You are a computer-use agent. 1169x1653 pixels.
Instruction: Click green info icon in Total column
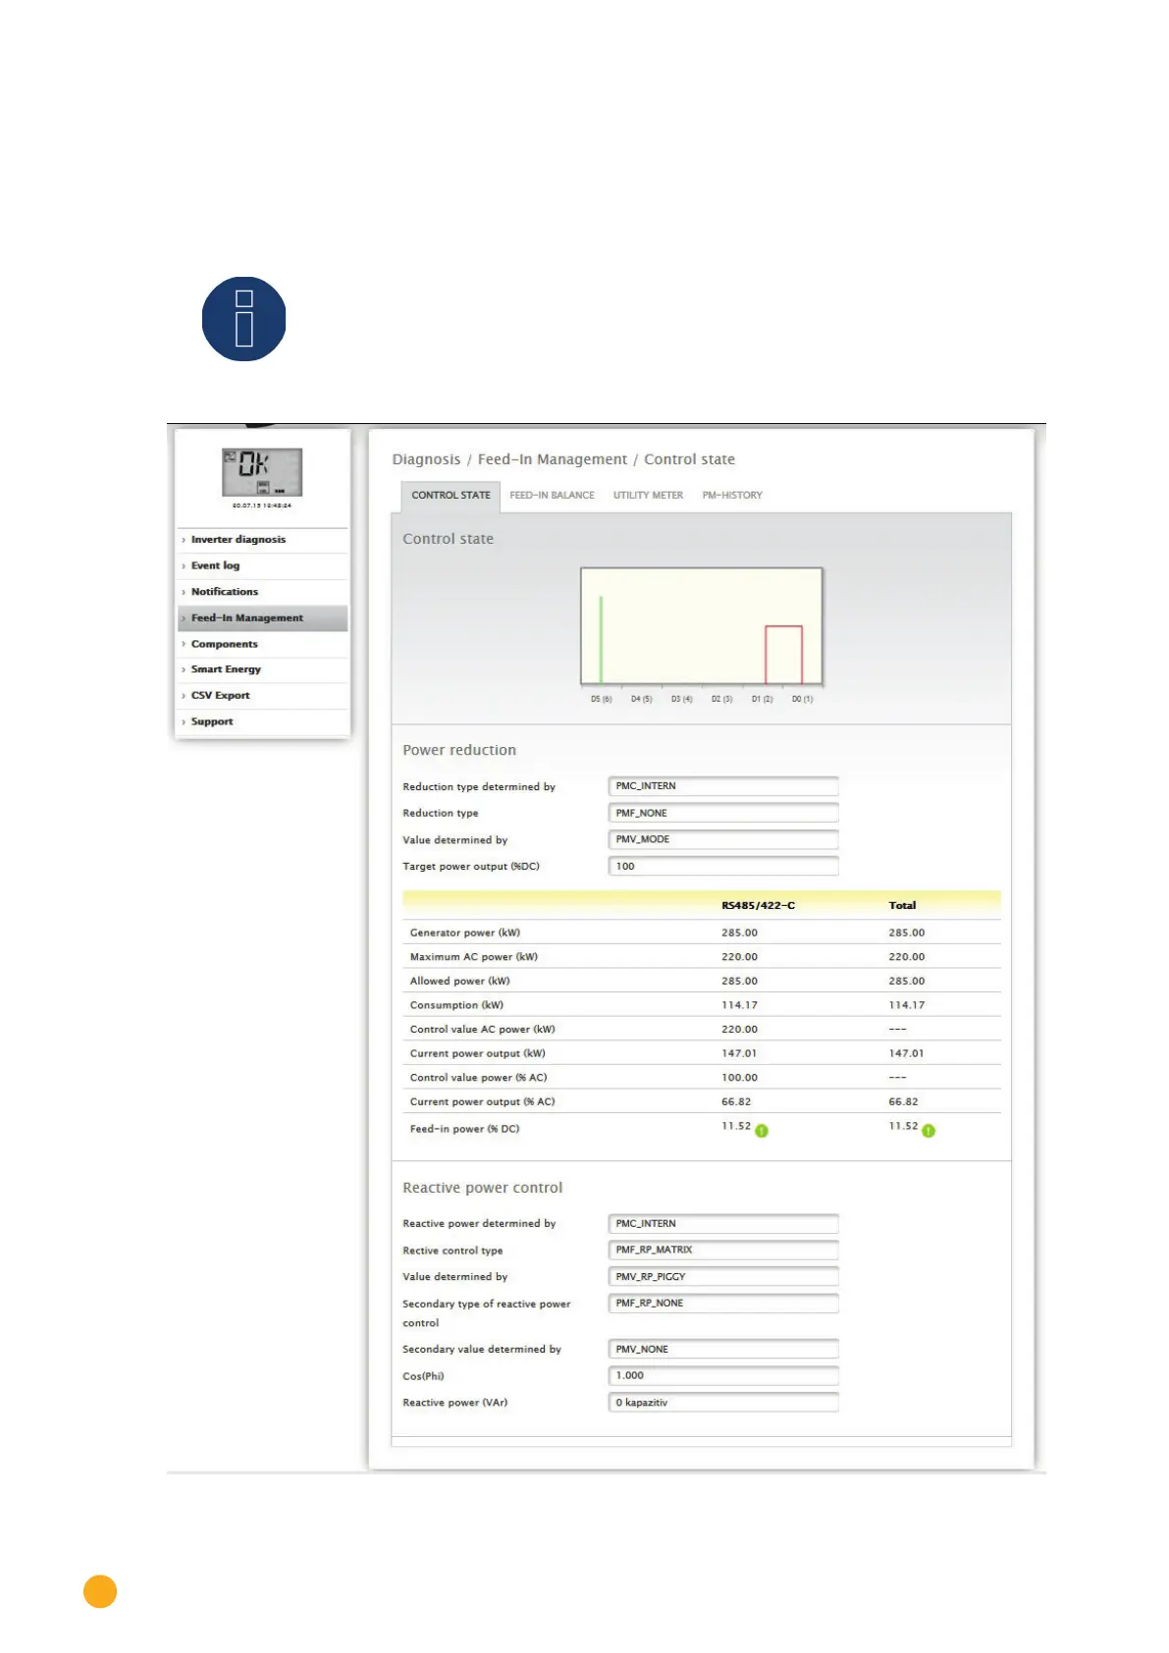(929, 1131)
